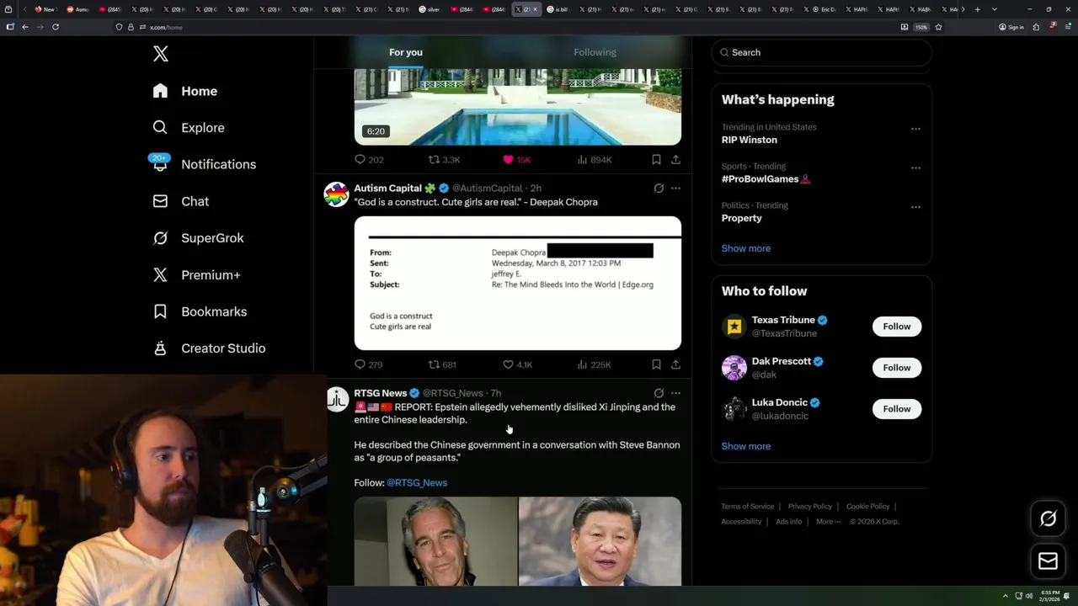Screen dimensions: 1078x606
Task: Bookmark the Autism Capital post
Action: pos(656,364)
